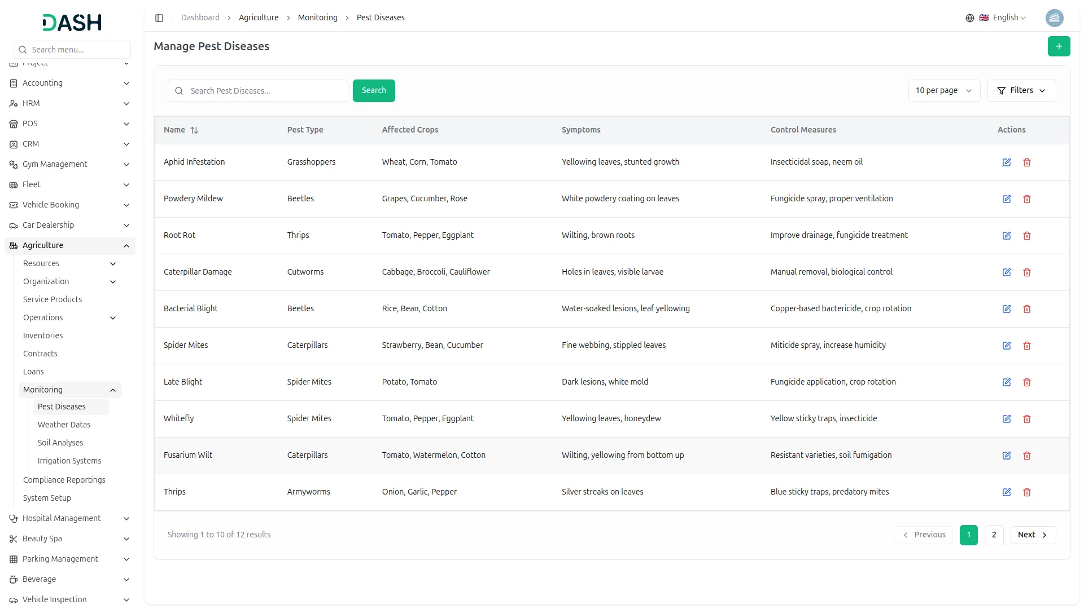
Task: Focus the Search Pest Diseases field
Action: click(x=265, y=91)
